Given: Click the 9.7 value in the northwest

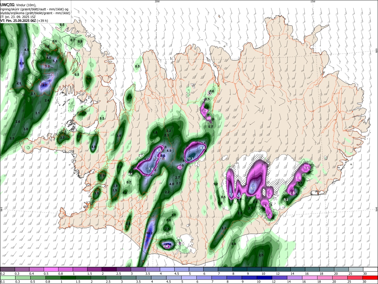Looking at the screenshot, I should (x=45, y=85).
